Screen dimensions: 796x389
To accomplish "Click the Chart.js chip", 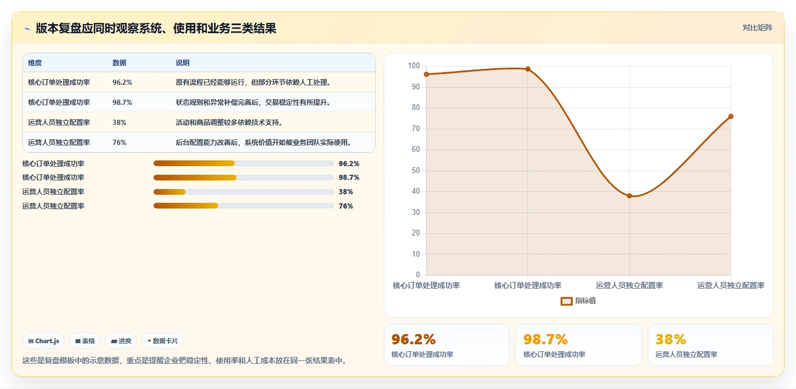I will pos(44,341).
